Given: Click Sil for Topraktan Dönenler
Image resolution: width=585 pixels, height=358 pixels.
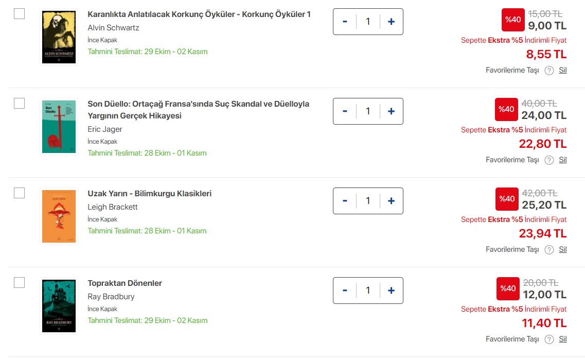Looking at the screenshot, I should click(563, 339).
